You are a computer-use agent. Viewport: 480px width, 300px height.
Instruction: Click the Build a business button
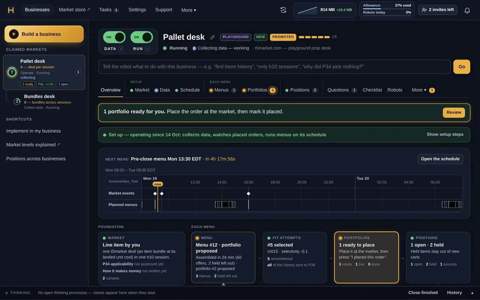coord(44,34)
